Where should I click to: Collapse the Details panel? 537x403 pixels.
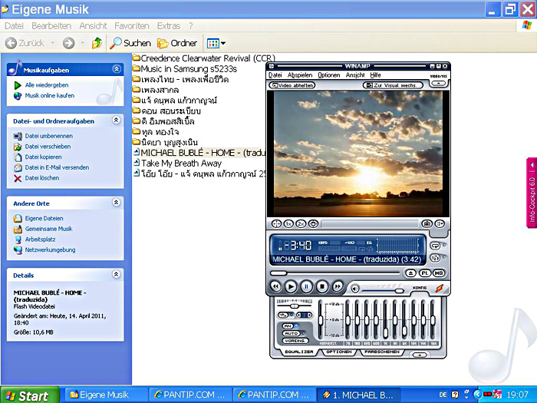(117, 275)
